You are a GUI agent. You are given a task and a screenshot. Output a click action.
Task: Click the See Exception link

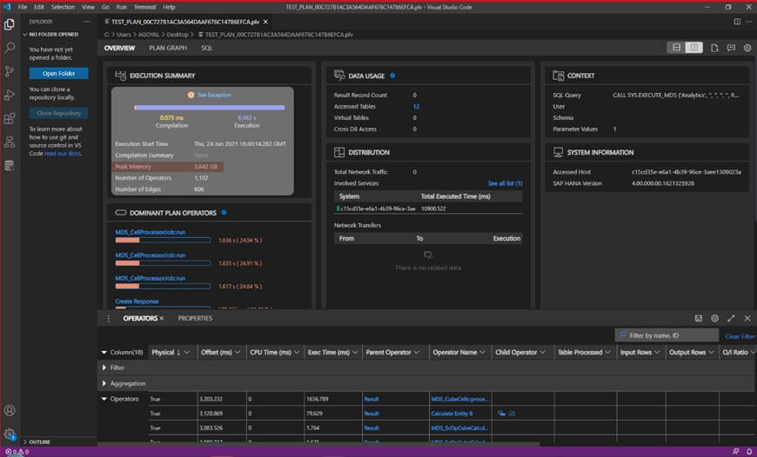[x=214, y=95]
